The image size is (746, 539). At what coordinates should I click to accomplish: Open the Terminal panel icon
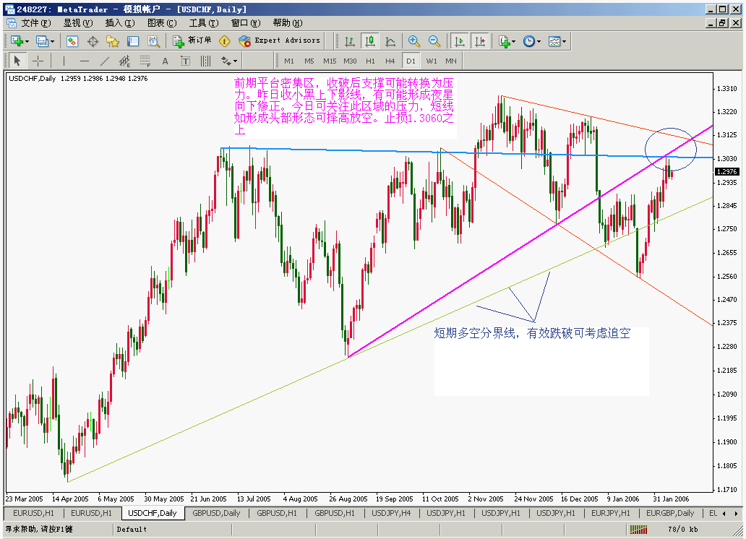click(133, 41)
